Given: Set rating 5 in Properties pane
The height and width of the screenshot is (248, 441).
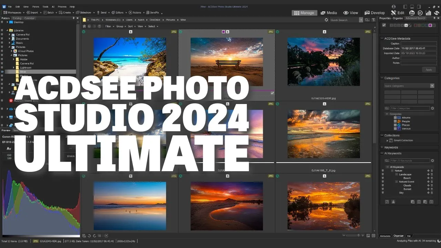Looking at the screenshot, I should point(406,25).
